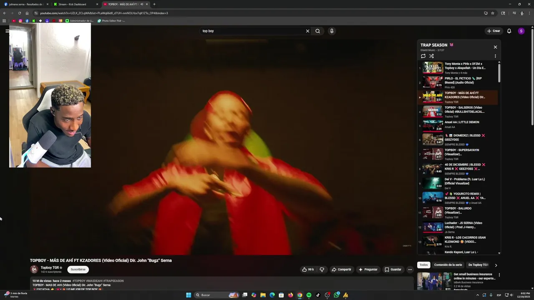Open 'Administrador de Li...' bookmark
This screenshot has height=300, width=534.
coord(79,20)
